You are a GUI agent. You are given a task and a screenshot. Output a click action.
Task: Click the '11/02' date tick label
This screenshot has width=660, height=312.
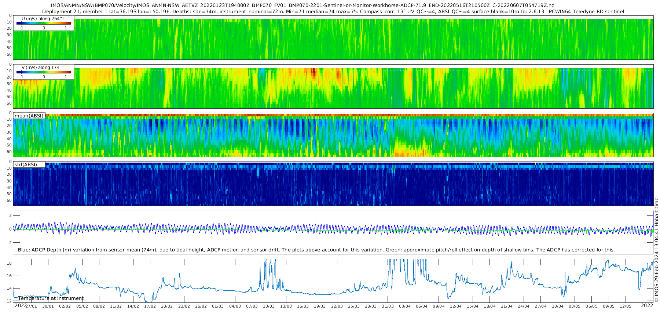116,306
